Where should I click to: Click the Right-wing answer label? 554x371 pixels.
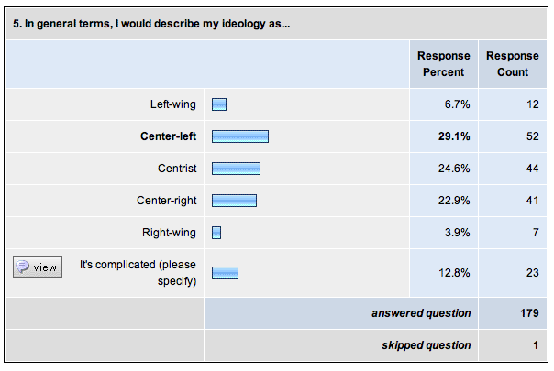(171, 233)
